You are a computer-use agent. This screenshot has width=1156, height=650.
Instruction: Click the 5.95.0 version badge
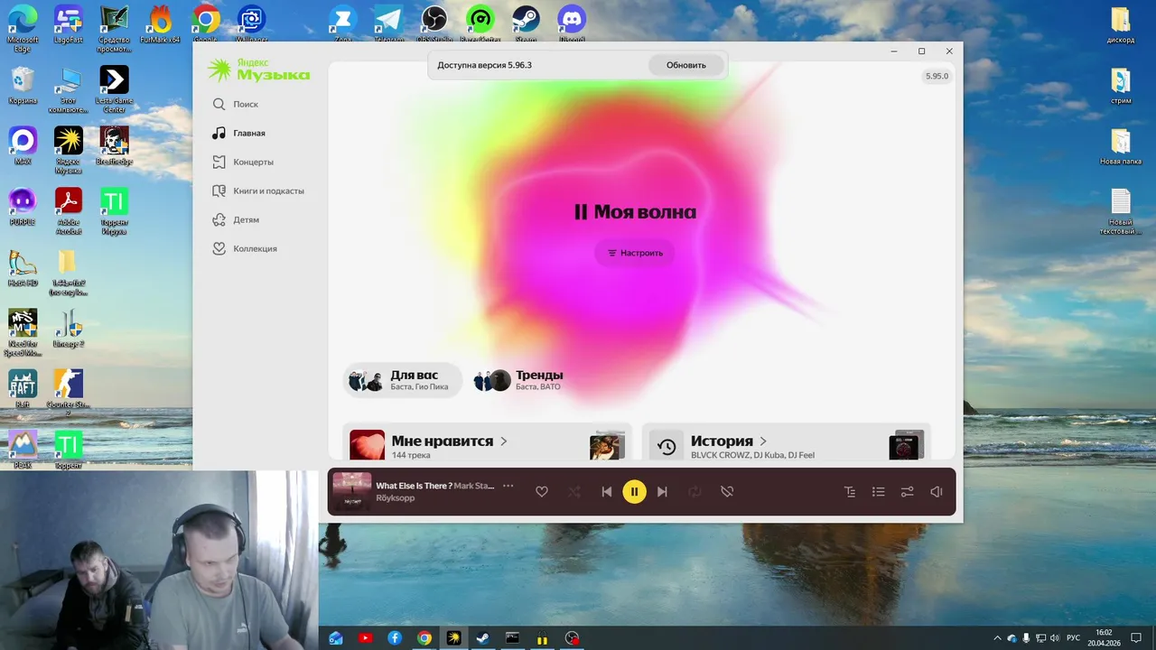click(x=937, y=77)
